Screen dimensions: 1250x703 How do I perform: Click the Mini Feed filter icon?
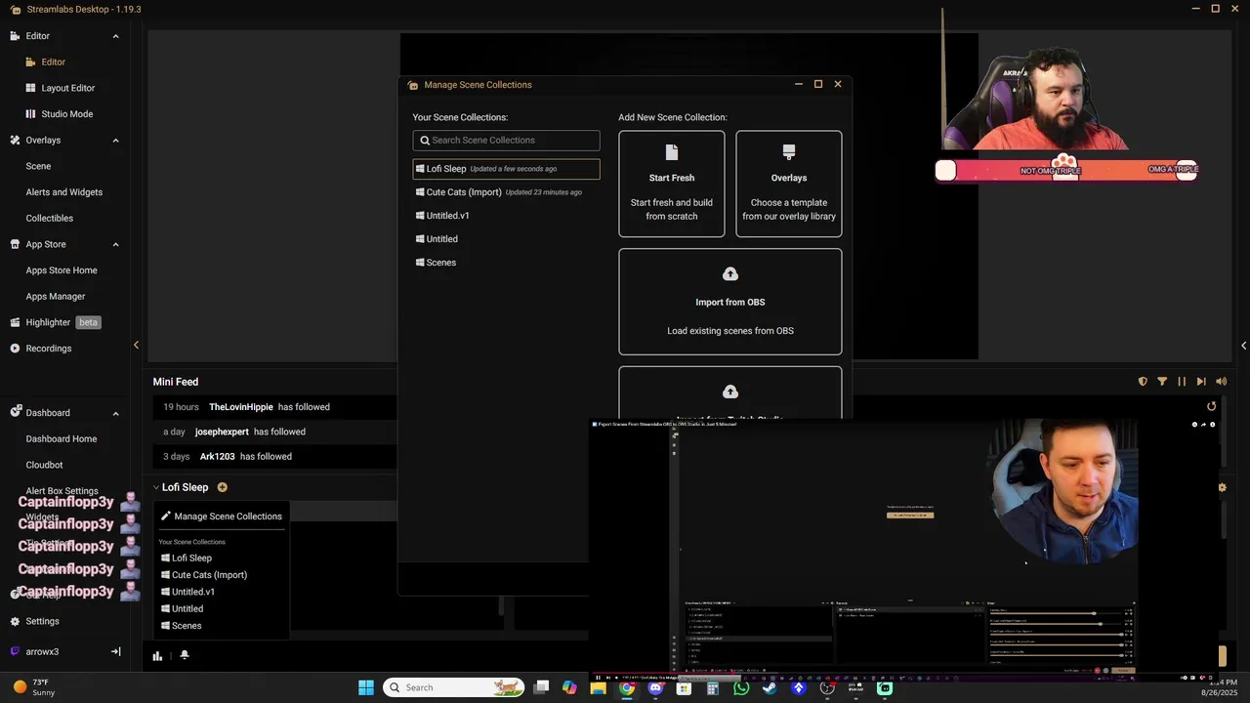pos(1162,382)
